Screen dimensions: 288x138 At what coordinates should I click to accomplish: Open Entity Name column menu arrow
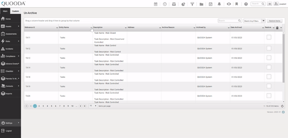91,28
